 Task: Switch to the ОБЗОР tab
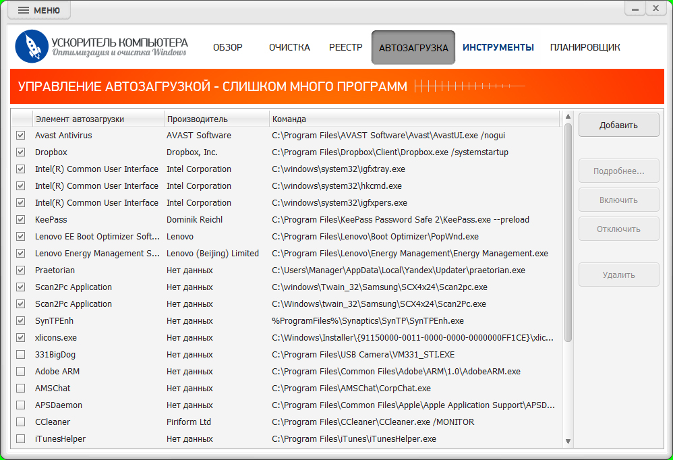[x=228, y=47]
